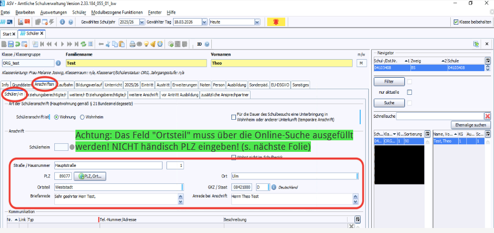Click the 'Ortsteil' input field
The height and width of the screenshot is (233, 494).
(x=118, y=187)
